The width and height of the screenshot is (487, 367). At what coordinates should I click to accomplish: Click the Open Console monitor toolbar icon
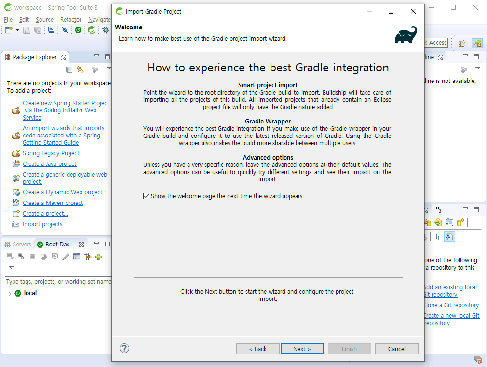pyautogui.click(x=51, y=30)
